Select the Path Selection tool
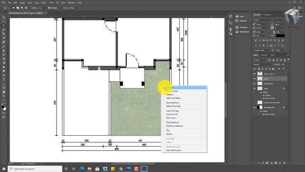Image resolution: width=305 pixels, height=172 pixels. click(4, 84)
